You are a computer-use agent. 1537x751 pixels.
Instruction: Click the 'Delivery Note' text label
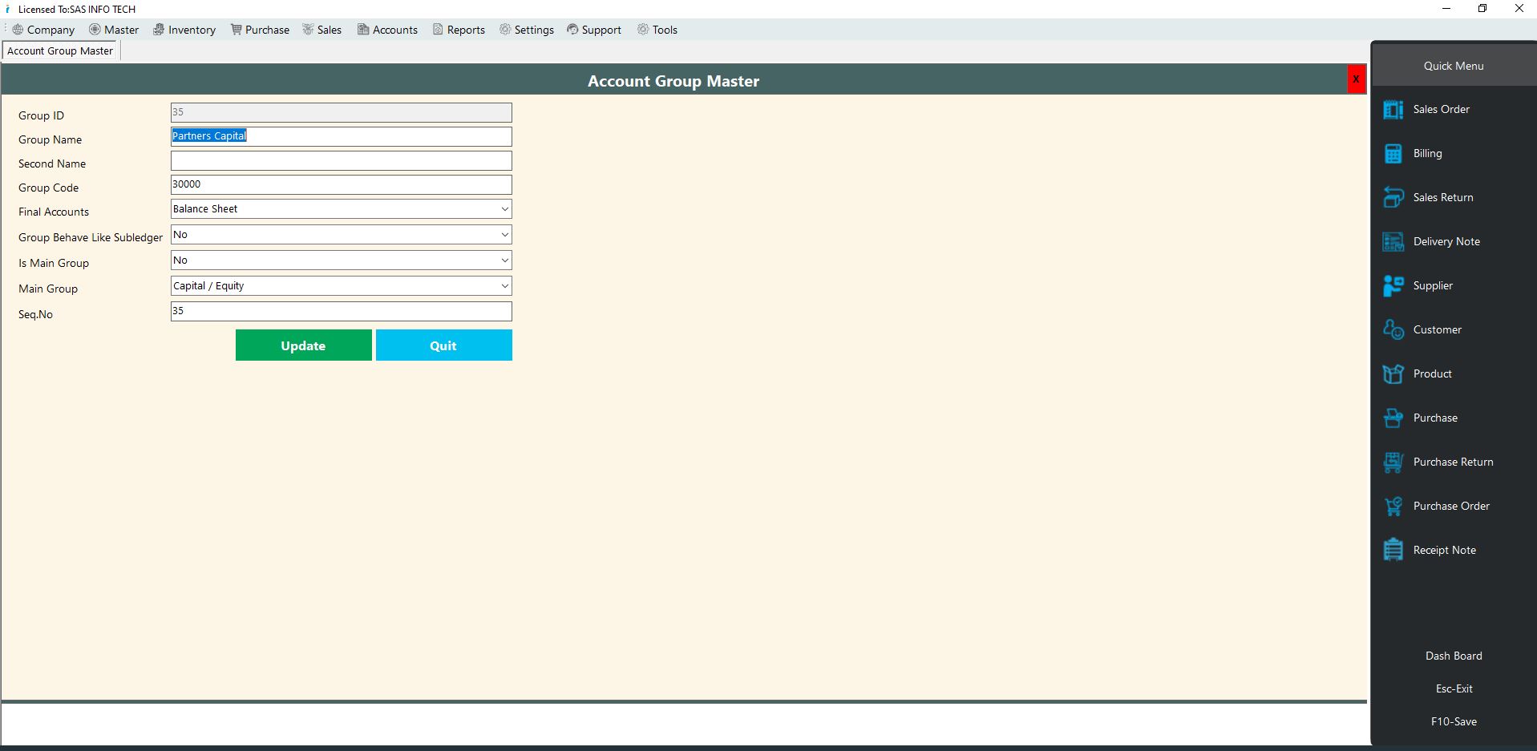tap(1446, 241)
